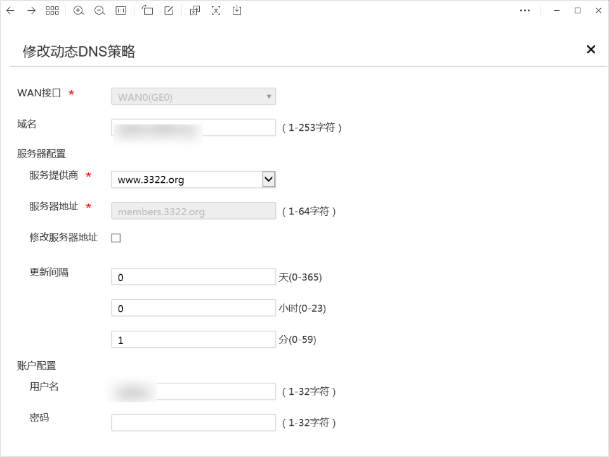609x457 pixels.
Task: Open the 服务提供商 dropdown list
Action: coord(268,180)
